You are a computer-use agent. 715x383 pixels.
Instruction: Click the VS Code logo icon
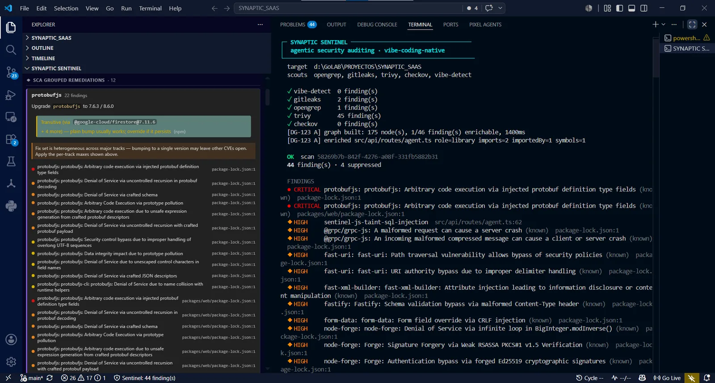(x=8, y=8)
